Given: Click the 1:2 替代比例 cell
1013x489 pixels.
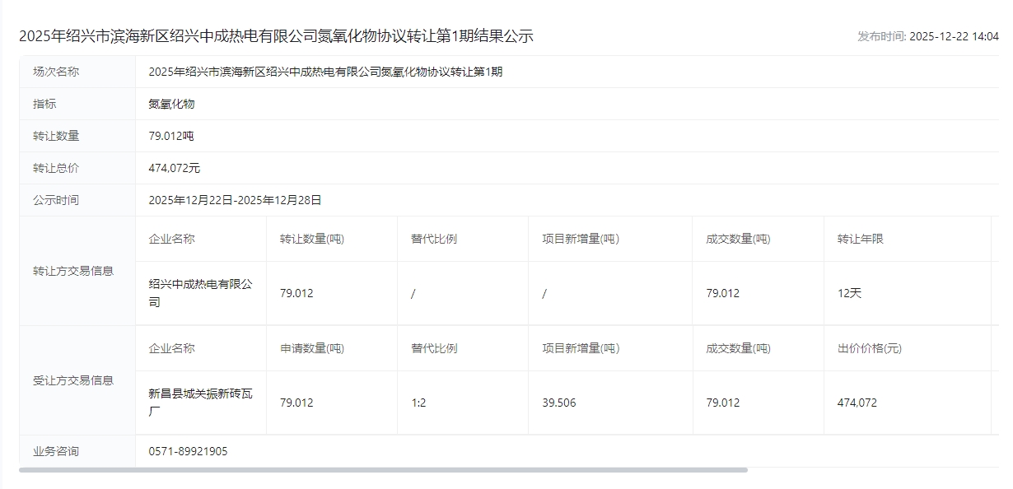Looking at the screenshot, I should (418, 403).
